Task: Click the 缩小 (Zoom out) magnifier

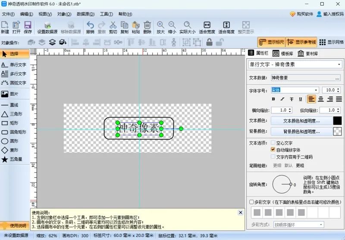Action: 172,27
